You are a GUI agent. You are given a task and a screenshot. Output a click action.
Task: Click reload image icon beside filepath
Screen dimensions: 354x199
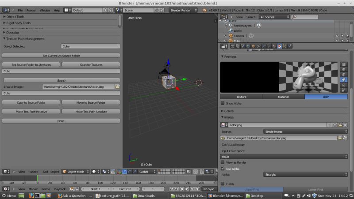point(345,138)
